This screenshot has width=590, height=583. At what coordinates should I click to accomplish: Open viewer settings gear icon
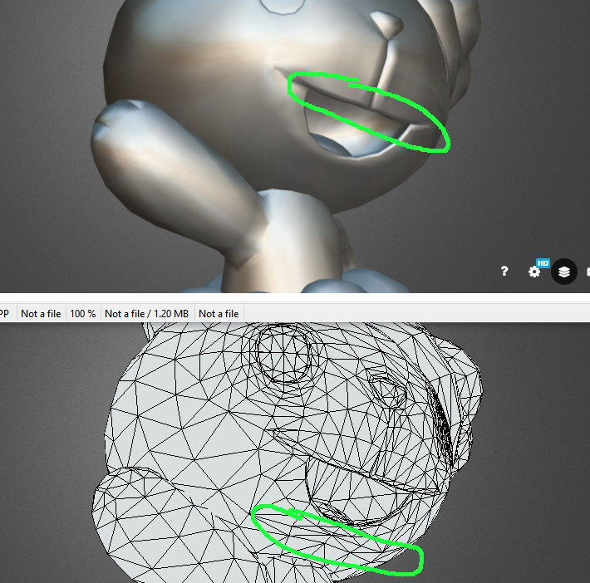[534, 272]
